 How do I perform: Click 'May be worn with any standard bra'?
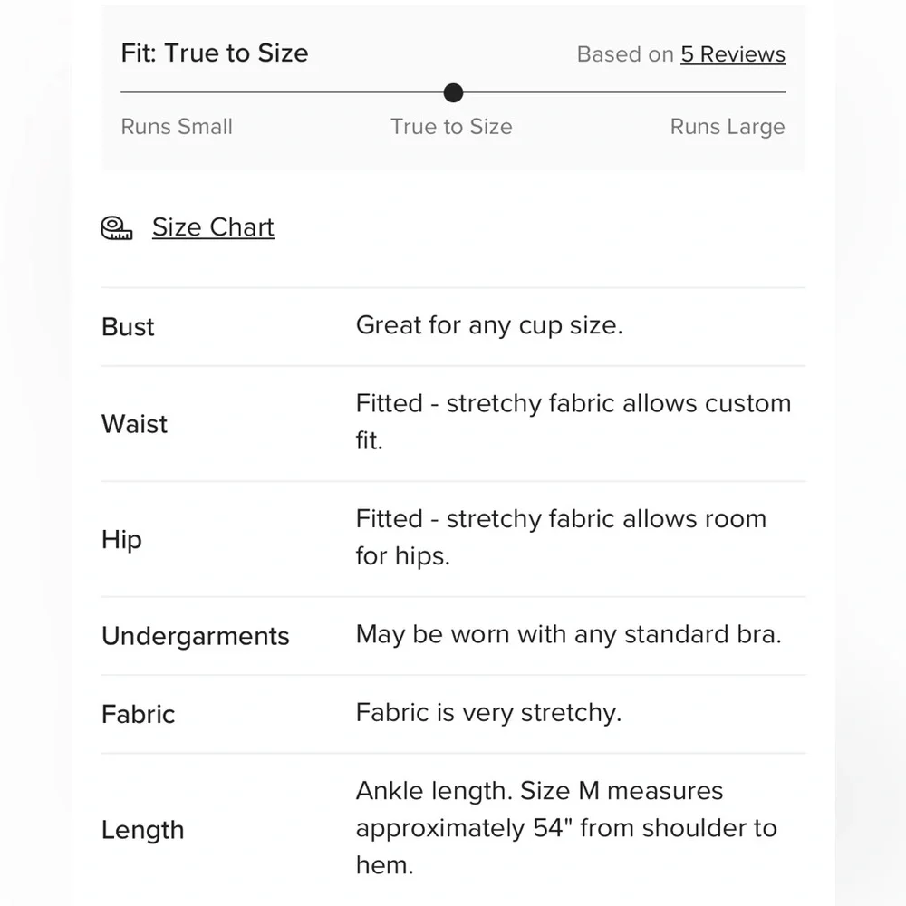568,634
